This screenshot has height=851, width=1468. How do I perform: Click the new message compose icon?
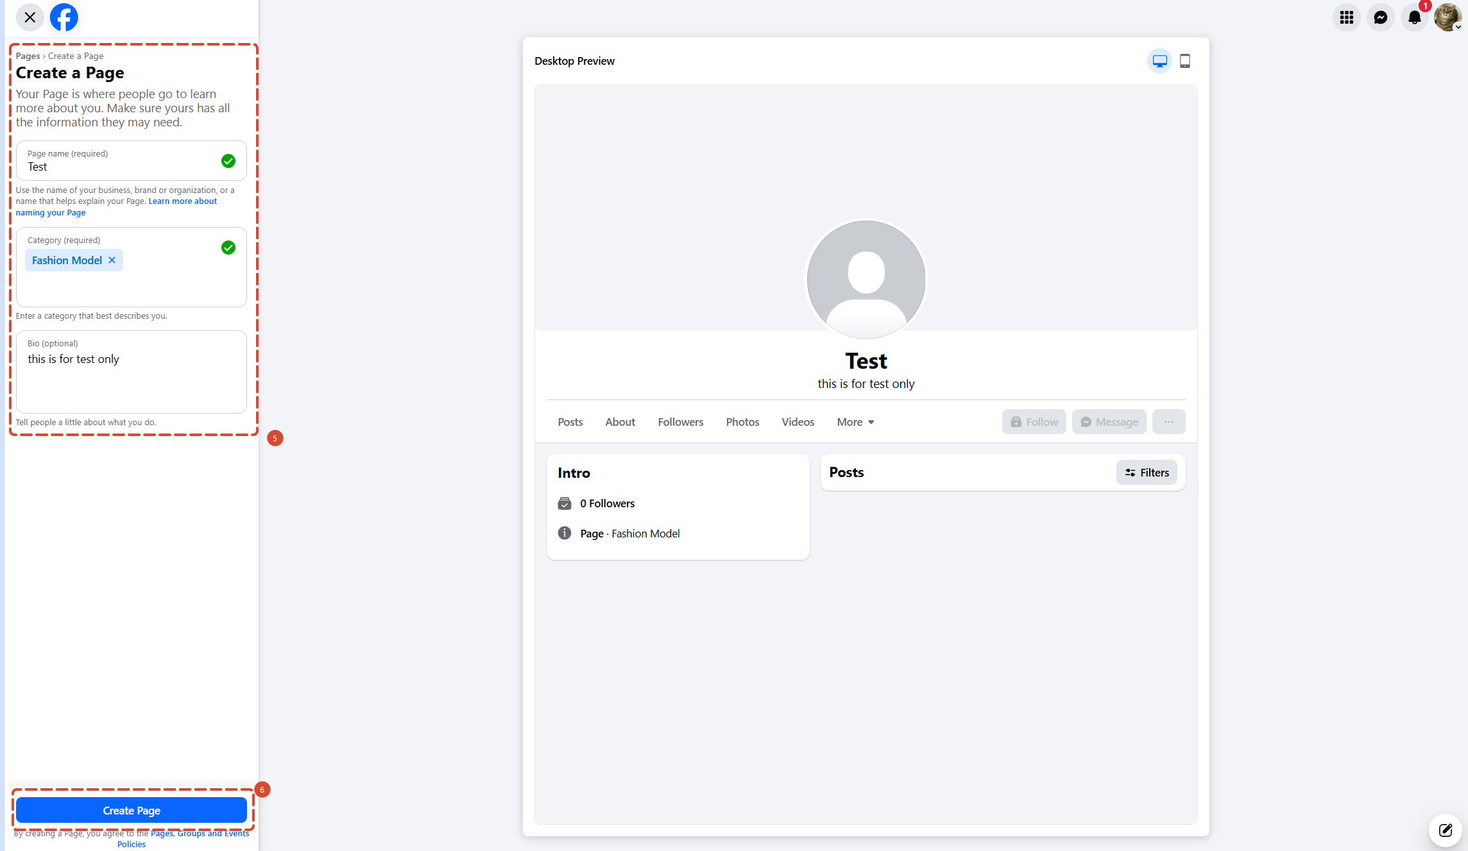1446,830
